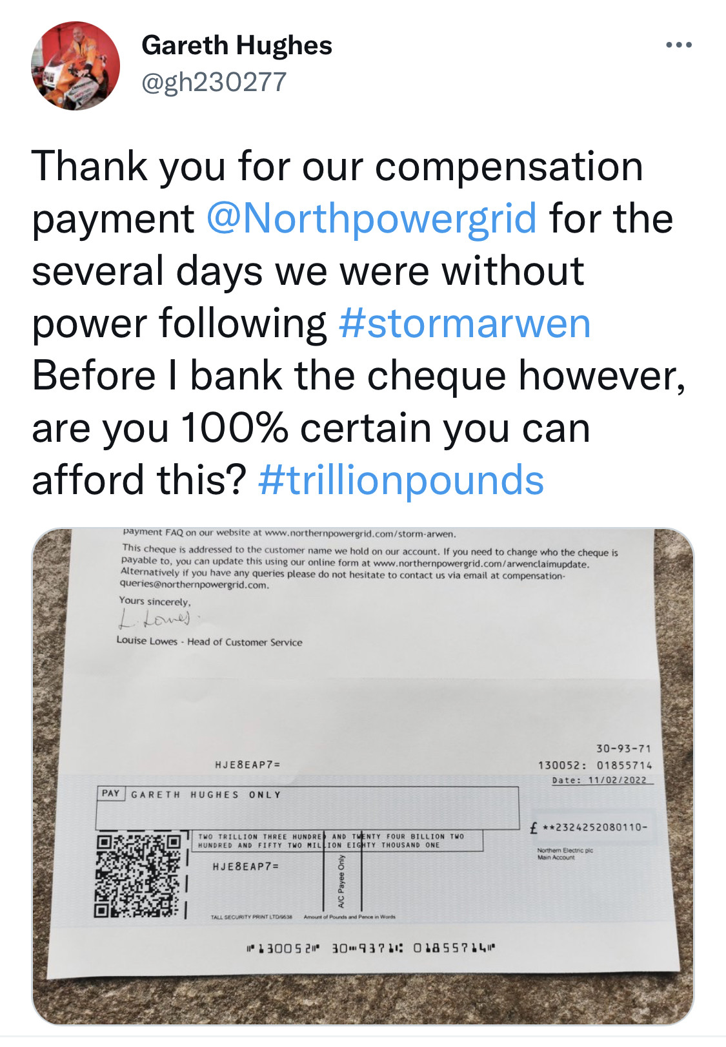This screenshot has height=1047, width=726.
Task: Open Gareth Hughes' profile avatar
Action: pyautogui.click(x=75, y=65)
